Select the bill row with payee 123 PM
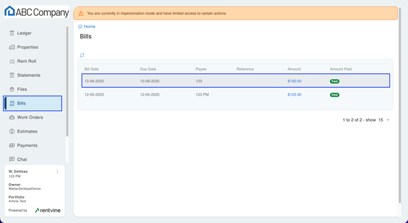Screen dimensions: 408x223 tap(236, 94)
